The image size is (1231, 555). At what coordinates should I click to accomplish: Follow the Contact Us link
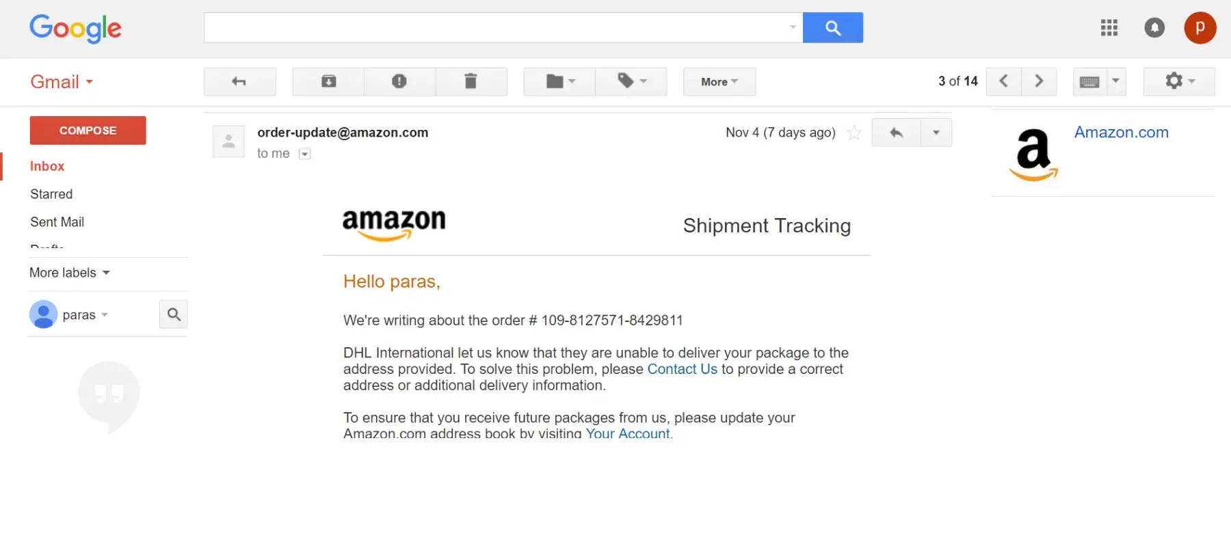coord(682,369)
